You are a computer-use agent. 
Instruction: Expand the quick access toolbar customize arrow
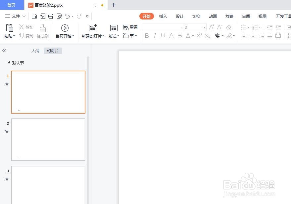[87, 16]
